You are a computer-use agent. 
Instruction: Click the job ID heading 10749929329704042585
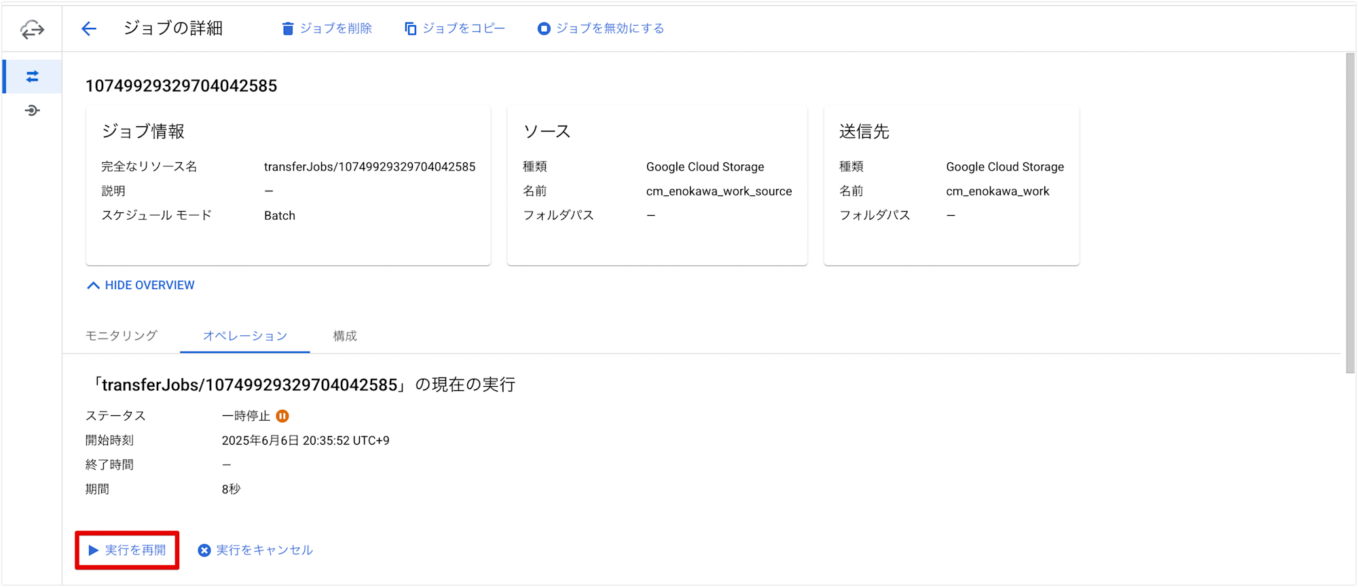pos(181,86)
